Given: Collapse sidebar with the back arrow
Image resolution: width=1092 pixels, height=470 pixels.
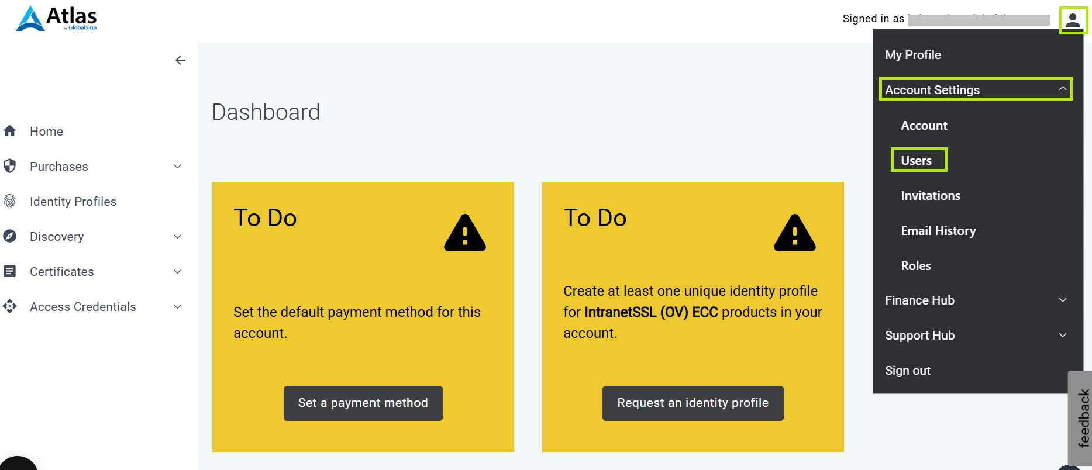Looking at the screenshot, I should coord(180,60).
